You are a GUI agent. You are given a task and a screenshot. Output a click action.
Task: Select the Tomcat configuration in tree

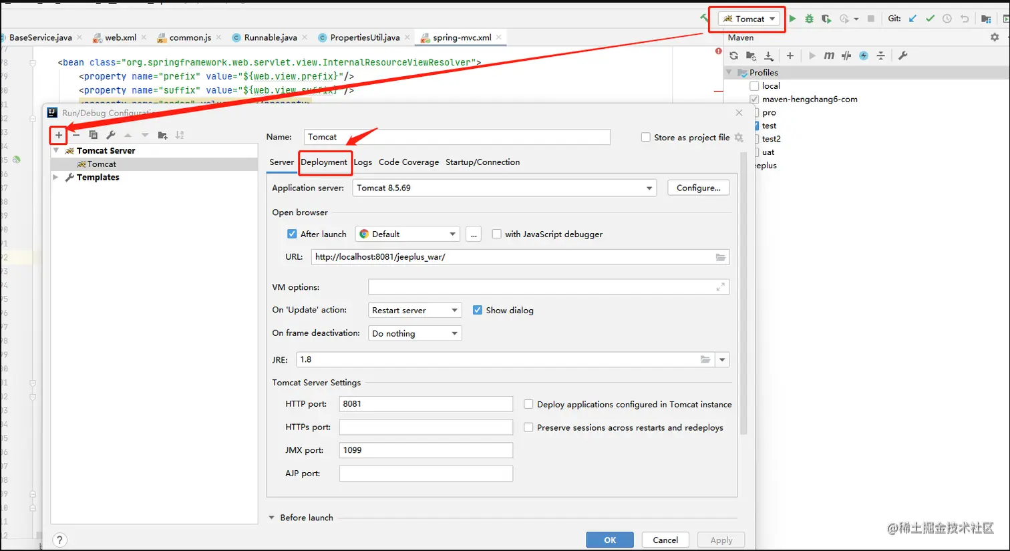point(154,164)
